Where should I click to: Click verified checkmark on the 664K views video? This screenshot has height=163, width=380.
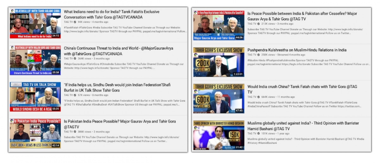tap(259, 97)
